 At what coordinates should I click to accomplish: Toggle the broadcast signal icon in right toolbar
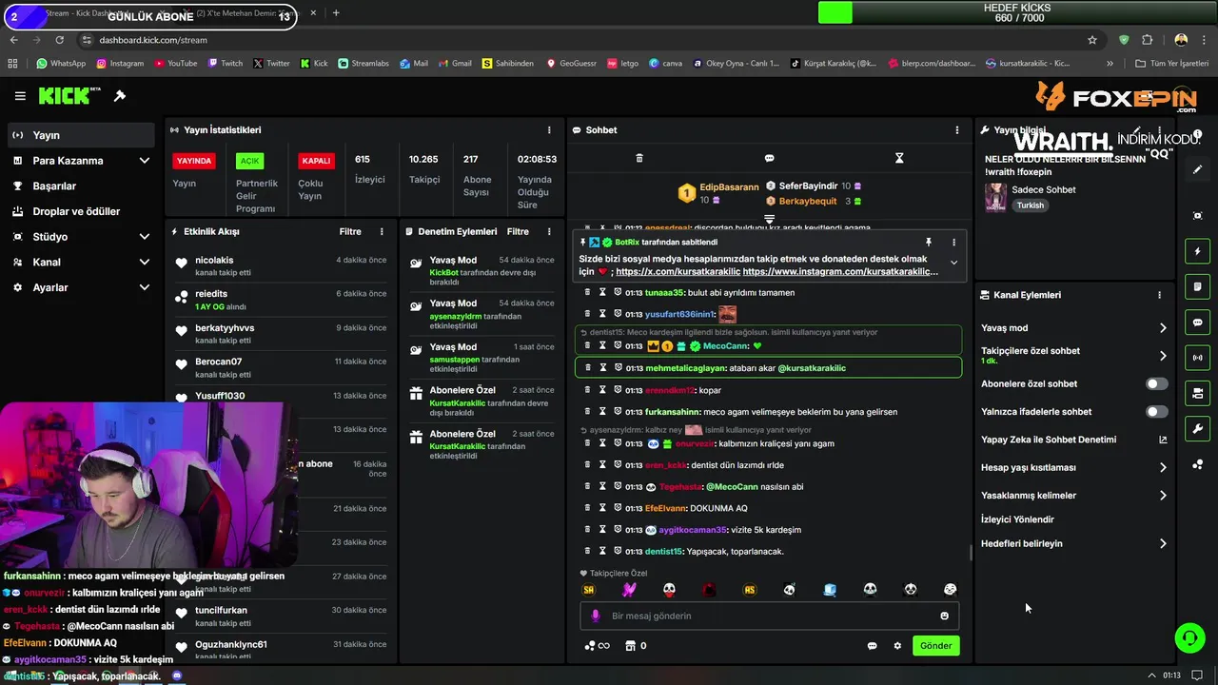(1198, 358)
